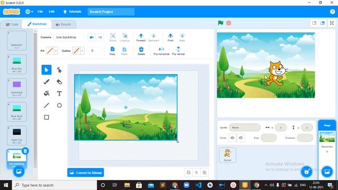Click the Undo arrow button
The image size is (338, 190).
[x=91, y=37]
